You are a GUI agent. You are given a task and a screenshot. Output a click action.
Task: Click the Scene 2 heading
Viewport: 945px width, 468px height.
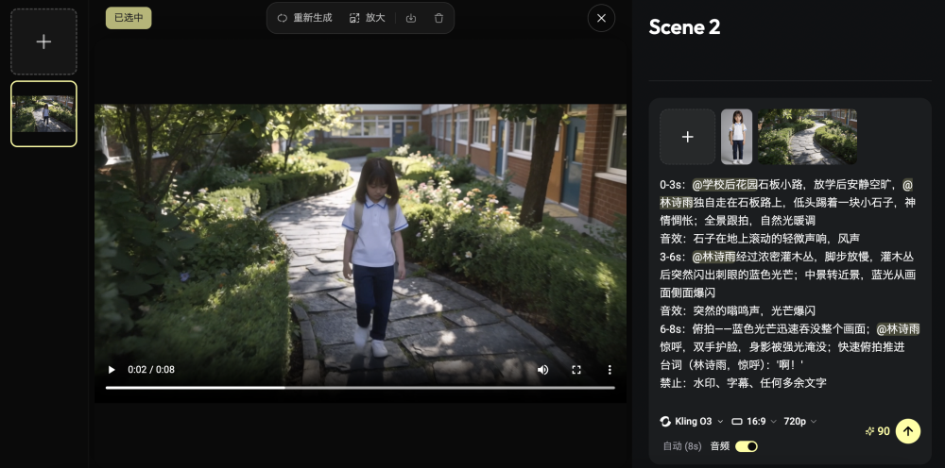tap(684, 27)
